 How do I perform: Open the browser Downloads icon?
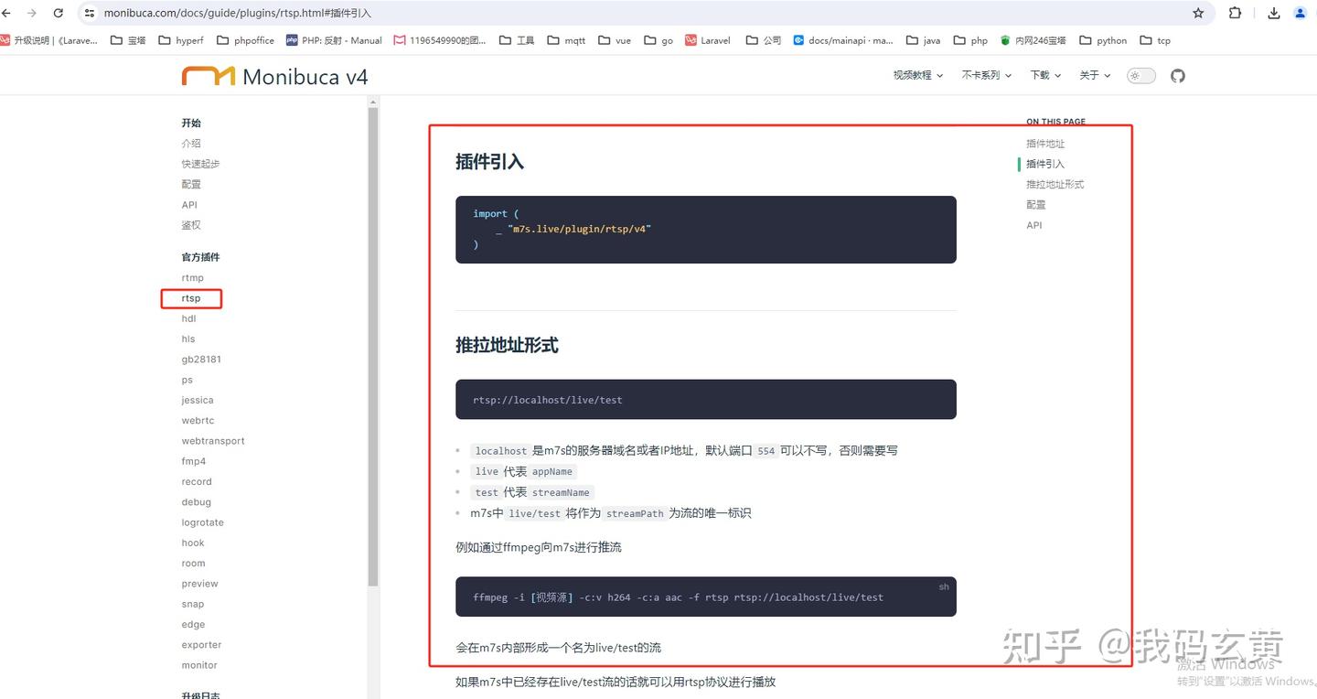click(1273, 13)
